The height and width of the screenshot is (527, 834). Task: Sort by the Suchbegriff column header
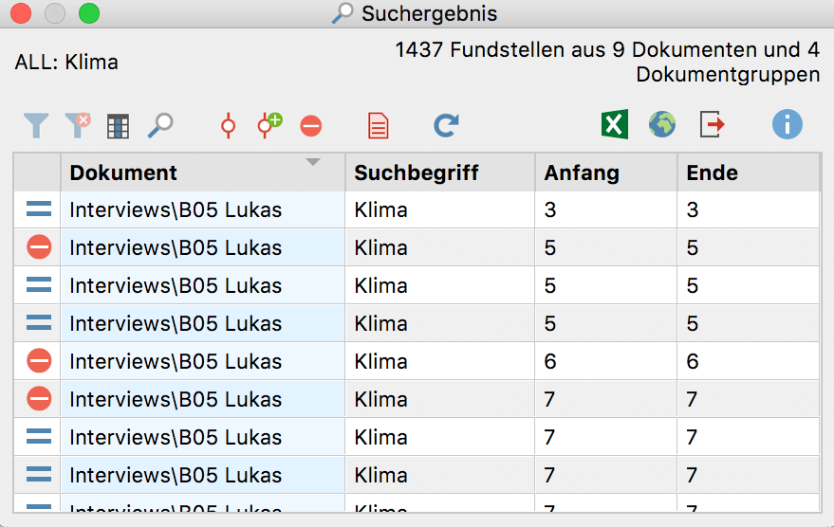[416, 173]
